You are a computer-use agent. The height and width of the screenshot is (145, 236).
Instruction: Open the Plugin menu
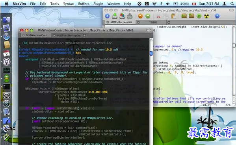pyautogui.click(x=98, y=4)
